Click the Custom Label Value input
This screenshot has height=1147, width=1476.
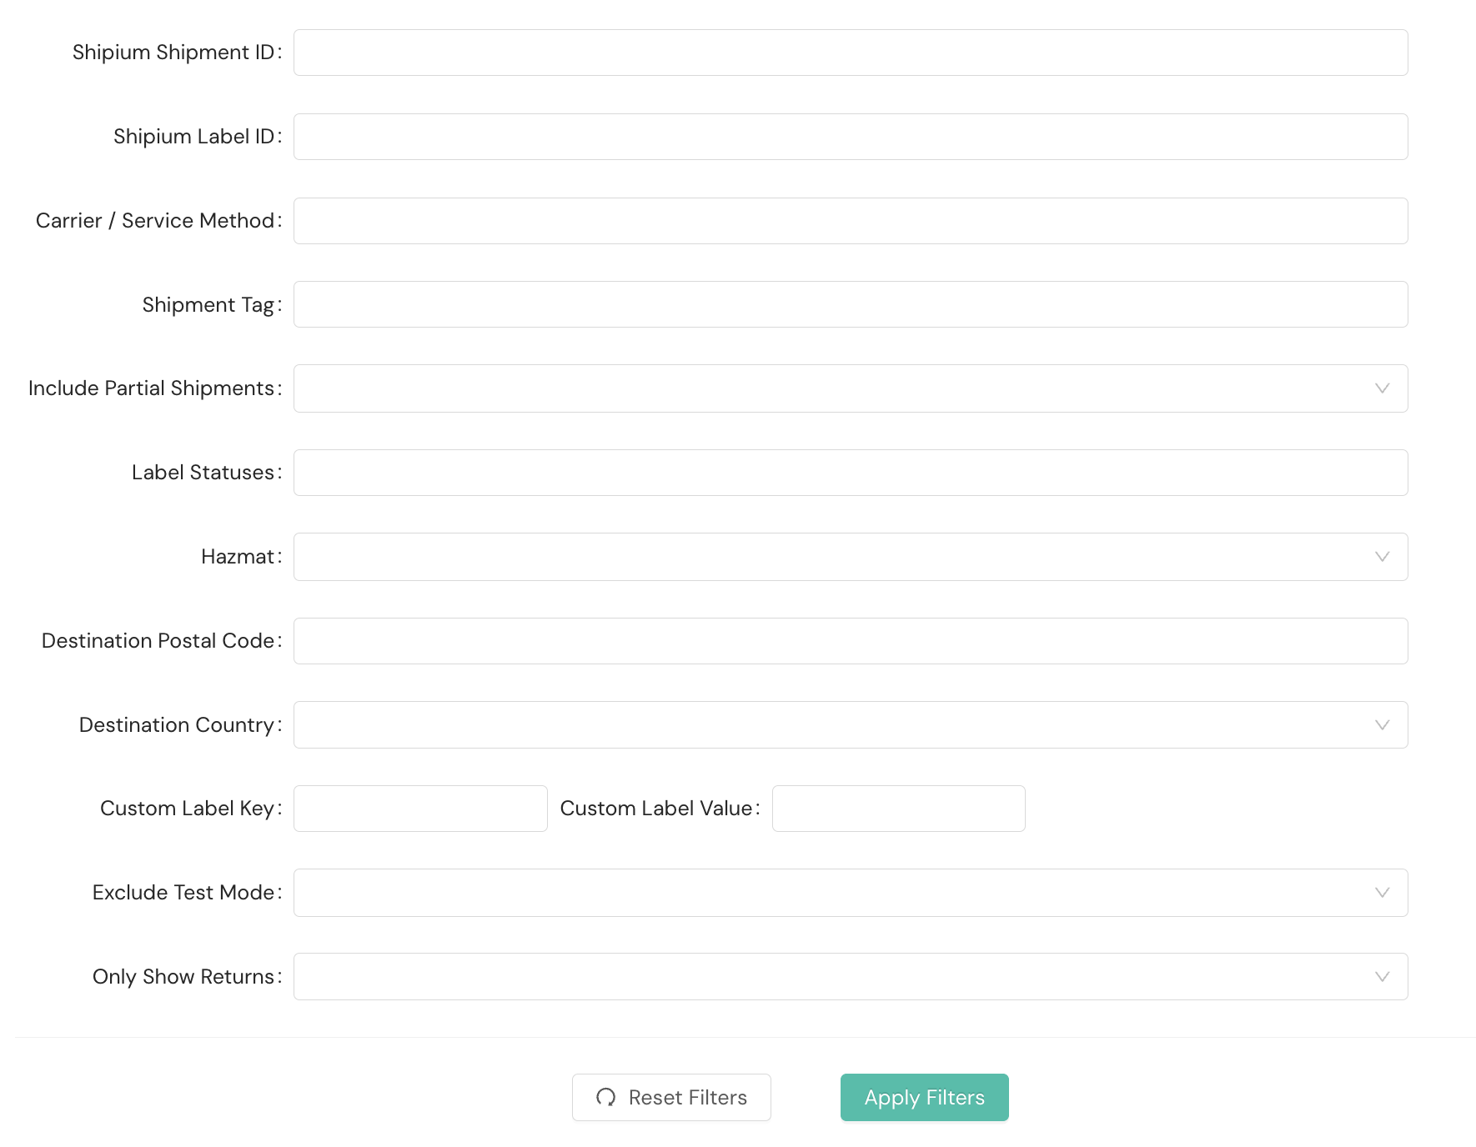899,809
